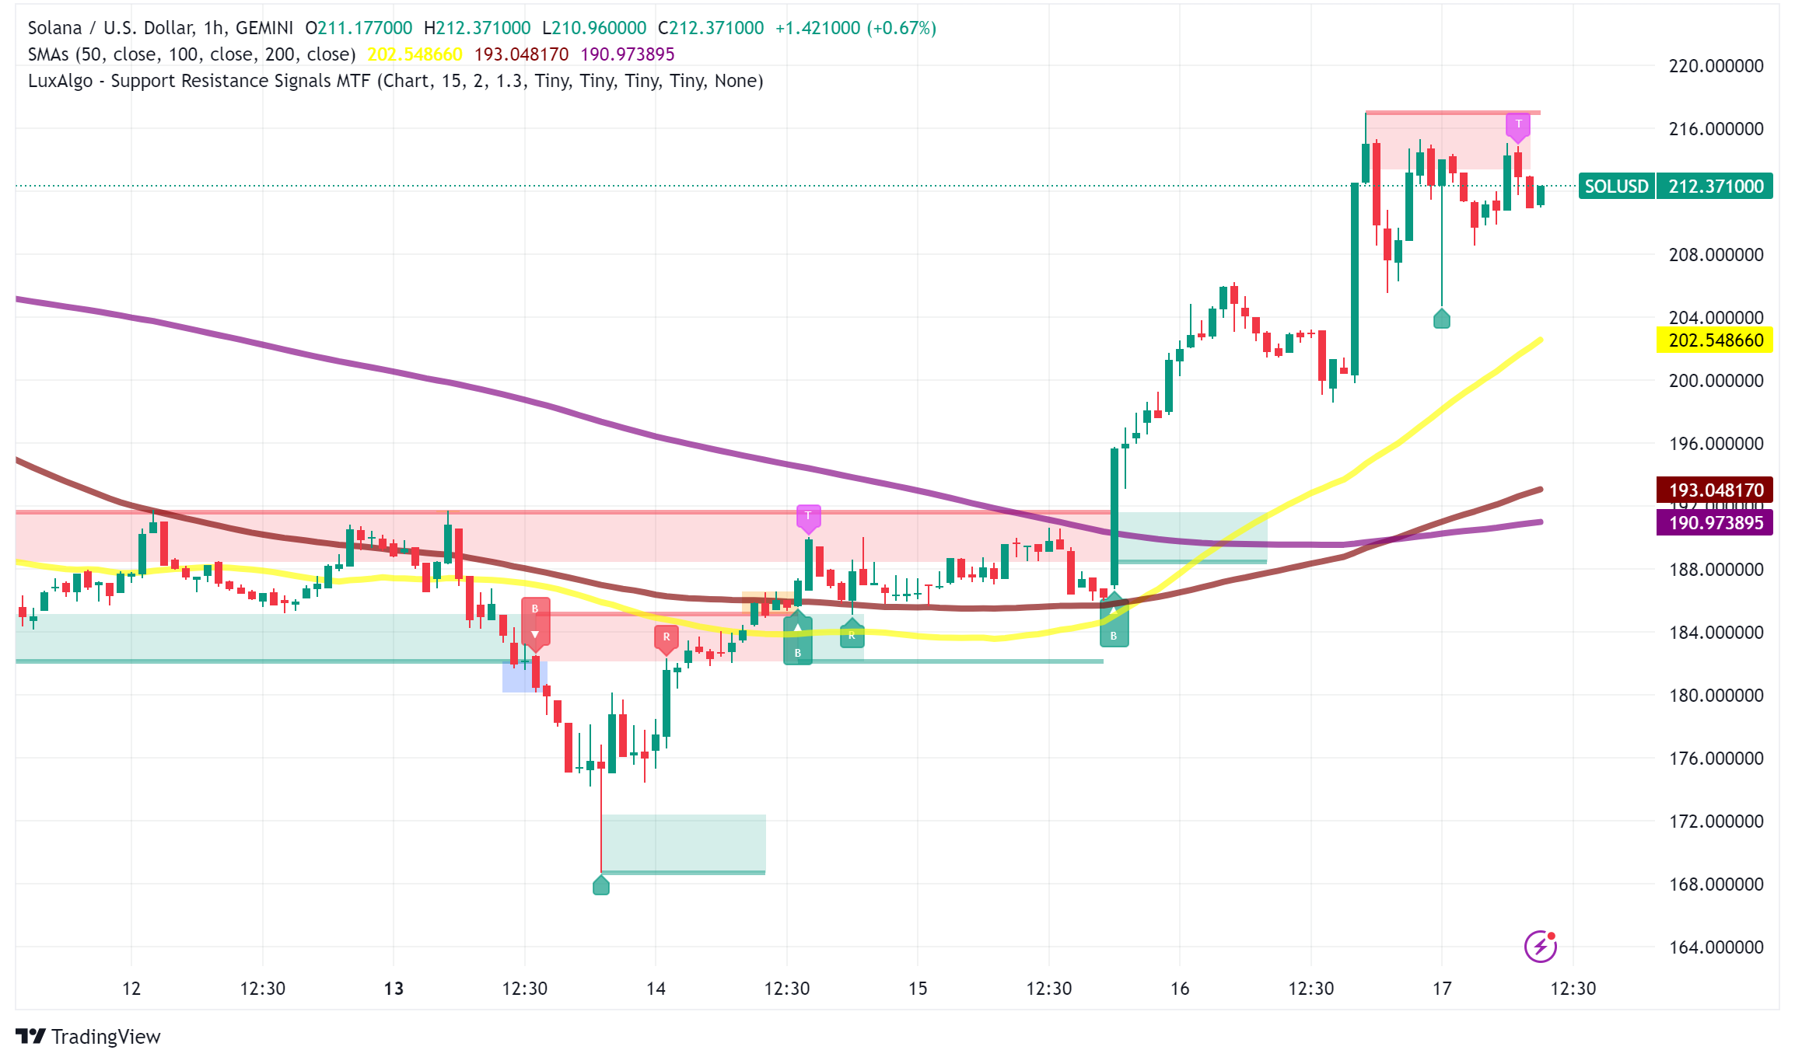Click the TradingView logo
Image resolution: width=1795 pixels, height=1064 pixels.
[x=88, y=1037]
